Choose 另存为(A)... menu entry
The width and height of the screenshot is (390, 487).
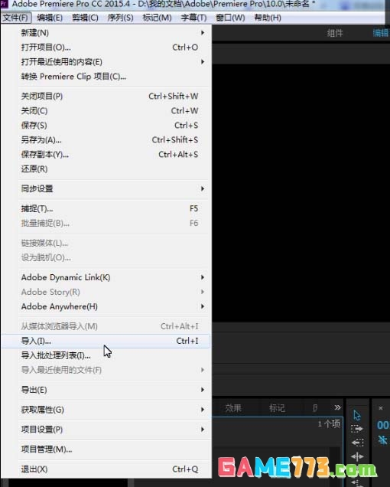pos(106,140)
